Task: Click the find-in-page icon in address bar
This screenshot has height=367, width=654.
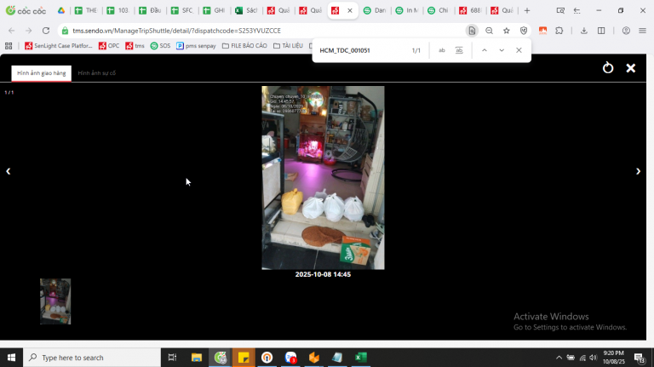Action: 472,31
